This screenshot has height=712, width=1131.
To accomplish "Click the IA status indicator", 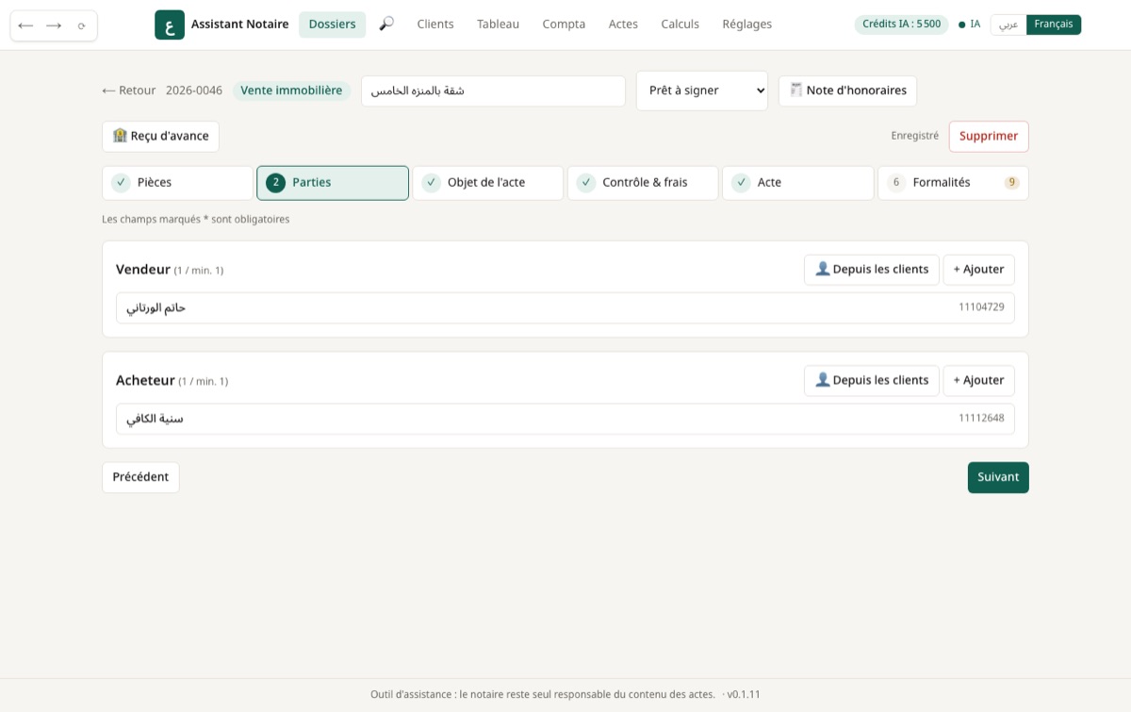I will [x=969, y=25].
